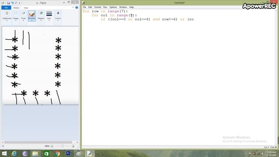Switch to the View tab in Paint

coord(26,8)
